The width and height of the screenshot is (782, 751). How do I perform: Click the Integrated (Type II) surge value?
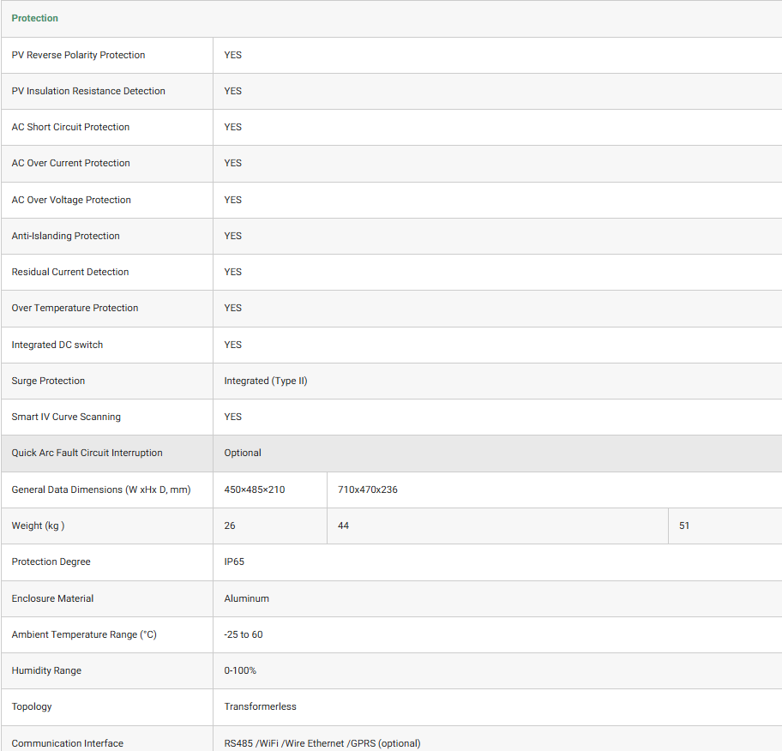(266, 381)
